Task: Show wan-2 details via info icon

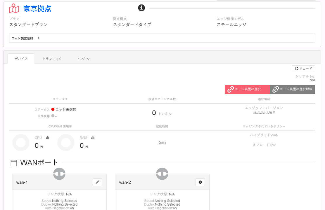Action: (200, 182)
